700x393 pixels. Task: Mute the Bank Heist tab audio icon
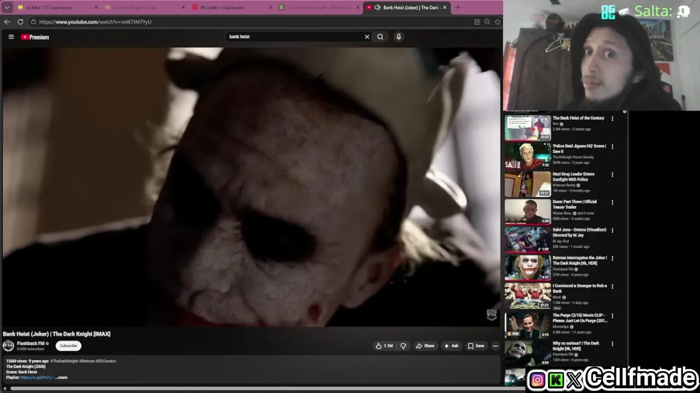[377, 8]
